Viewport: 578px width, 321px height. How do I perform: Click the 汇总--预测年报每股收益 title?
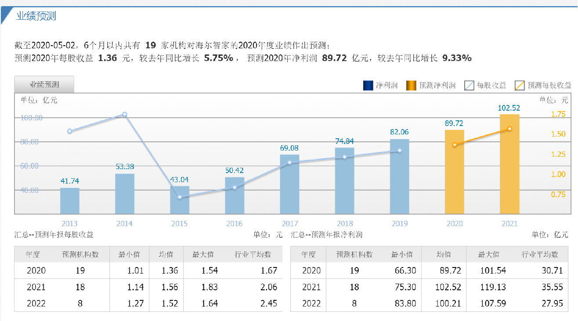[54, 234]
